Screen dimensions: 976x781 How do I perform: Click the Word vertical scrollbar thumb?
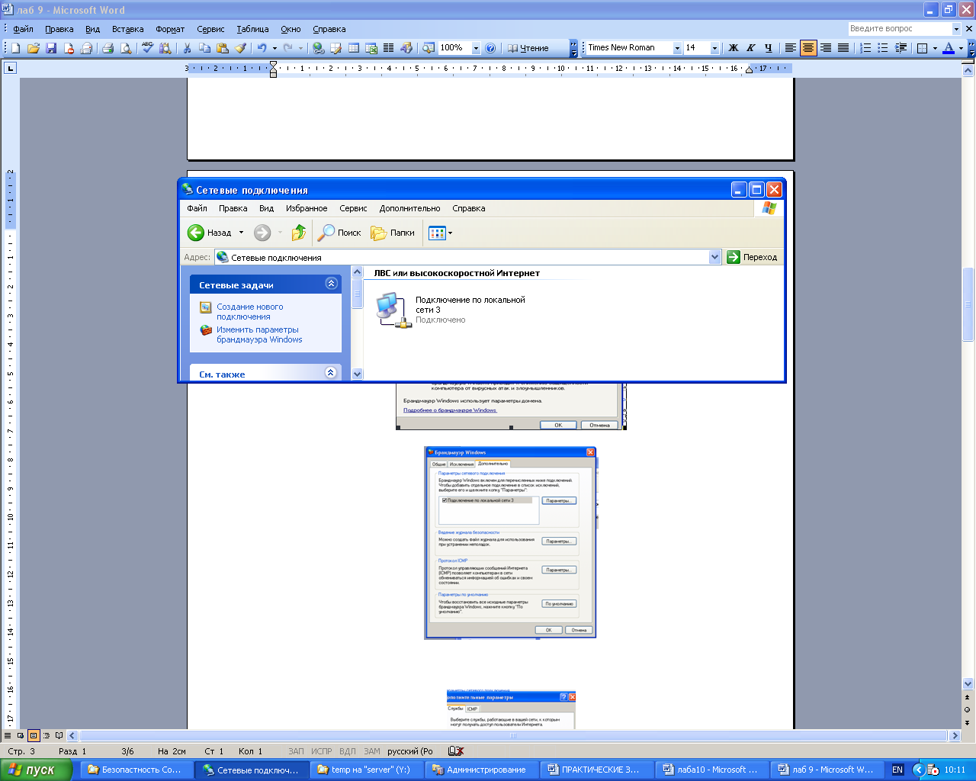coord(968,304)
